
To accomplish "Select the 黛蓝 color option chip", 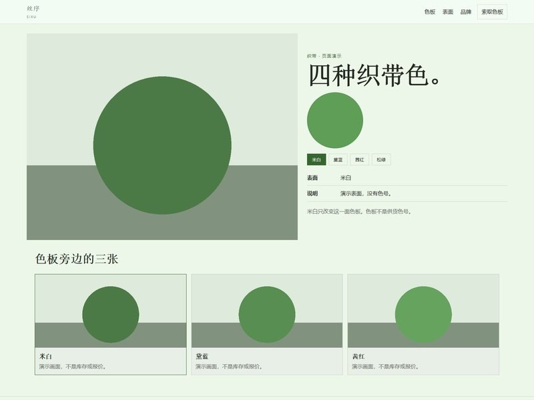I will [x=338, y=159].
